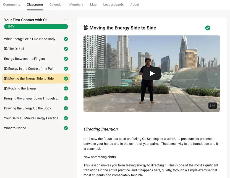Toggle the lesson completion checkmark beside the heading
This screenshot has height=178, width=230.
208,28
